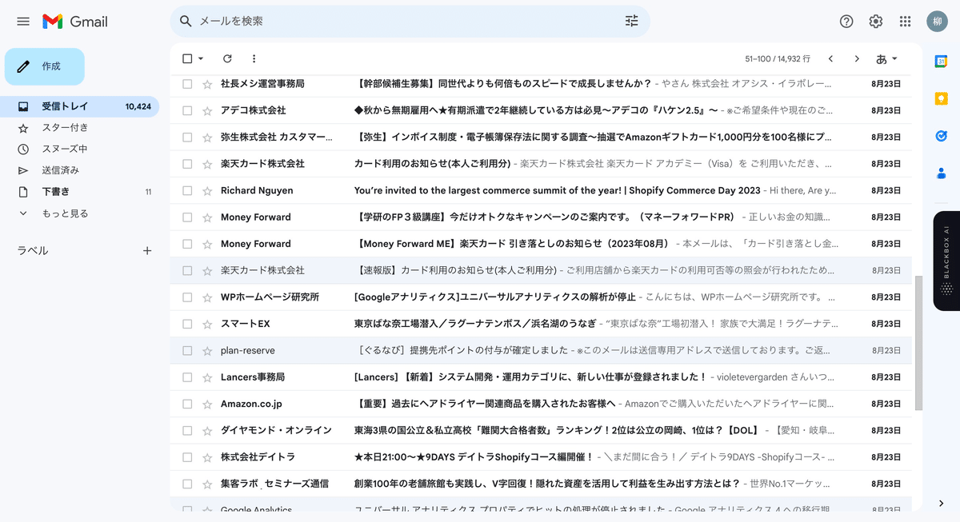Hide the side panel arrow
The height and width of the screenshot is (522, 960).
click(x=942, y=504)
